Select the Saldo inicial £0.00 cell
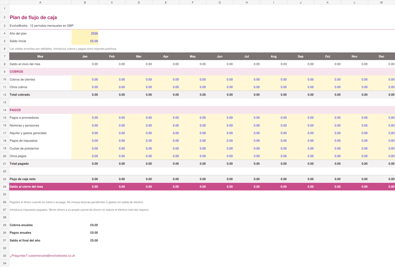Viewport: 395px width, 267px height. point(85,41)
